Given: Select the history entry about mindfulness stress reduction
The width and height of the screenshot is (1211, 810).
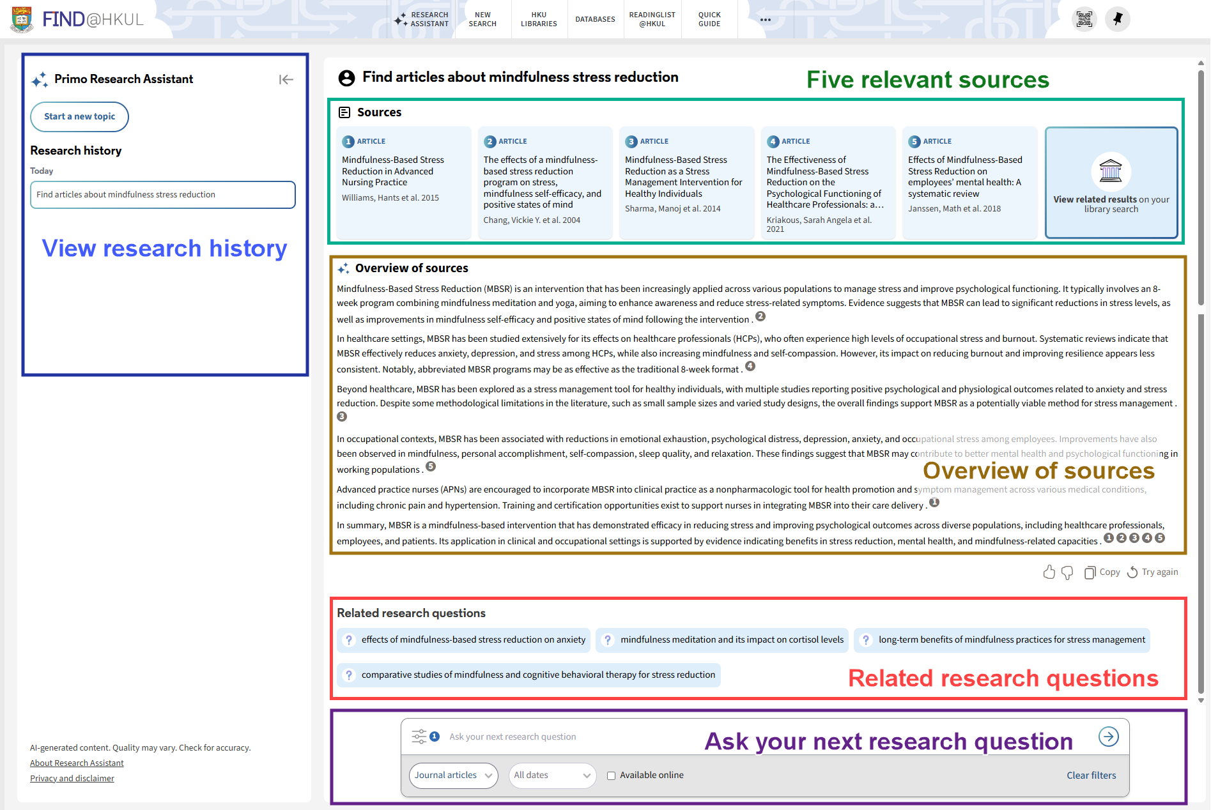Looking at the screenshot, I should click(163, 195).
